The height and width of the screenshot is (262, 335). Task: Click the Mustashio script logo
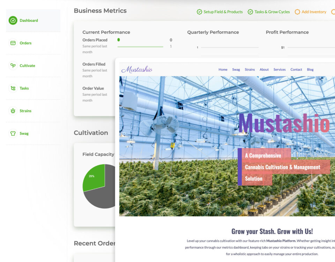pos(137,70)
